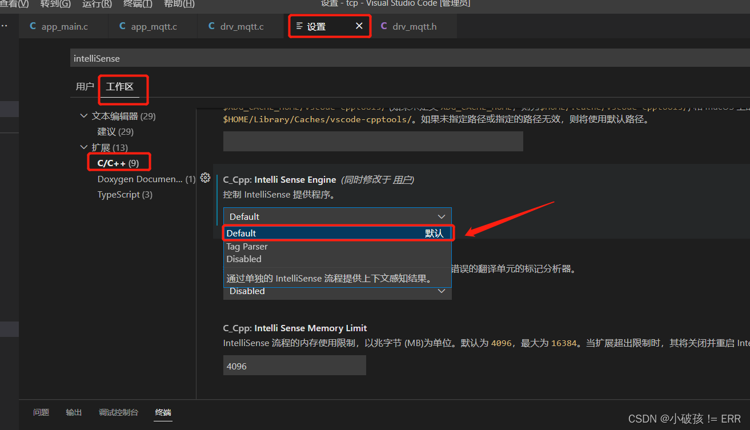Screen dimensions: 750x430
Task: Open the more actions ellipsis at sidebar top
Action: 4,26
